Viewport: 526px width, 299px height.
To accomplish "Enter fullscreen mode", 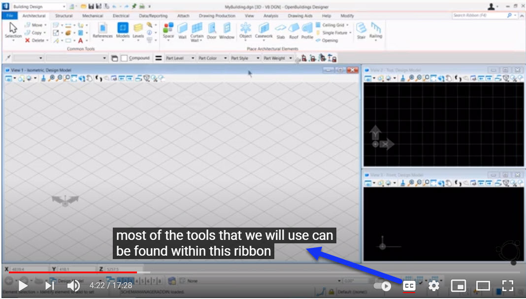I will point(508,286).
